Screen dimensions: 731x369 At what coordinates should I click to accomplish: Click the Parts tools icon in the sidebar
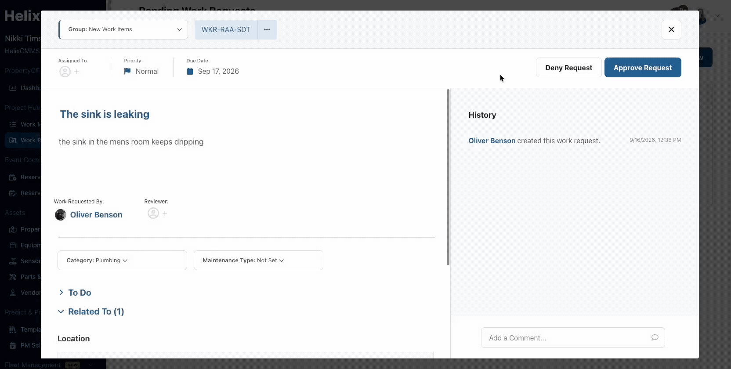pos(13,277)
